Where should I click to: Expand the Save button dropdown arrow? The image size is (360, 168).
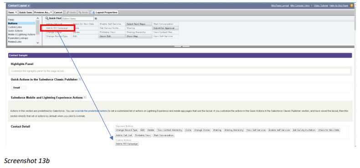[16, 12]
